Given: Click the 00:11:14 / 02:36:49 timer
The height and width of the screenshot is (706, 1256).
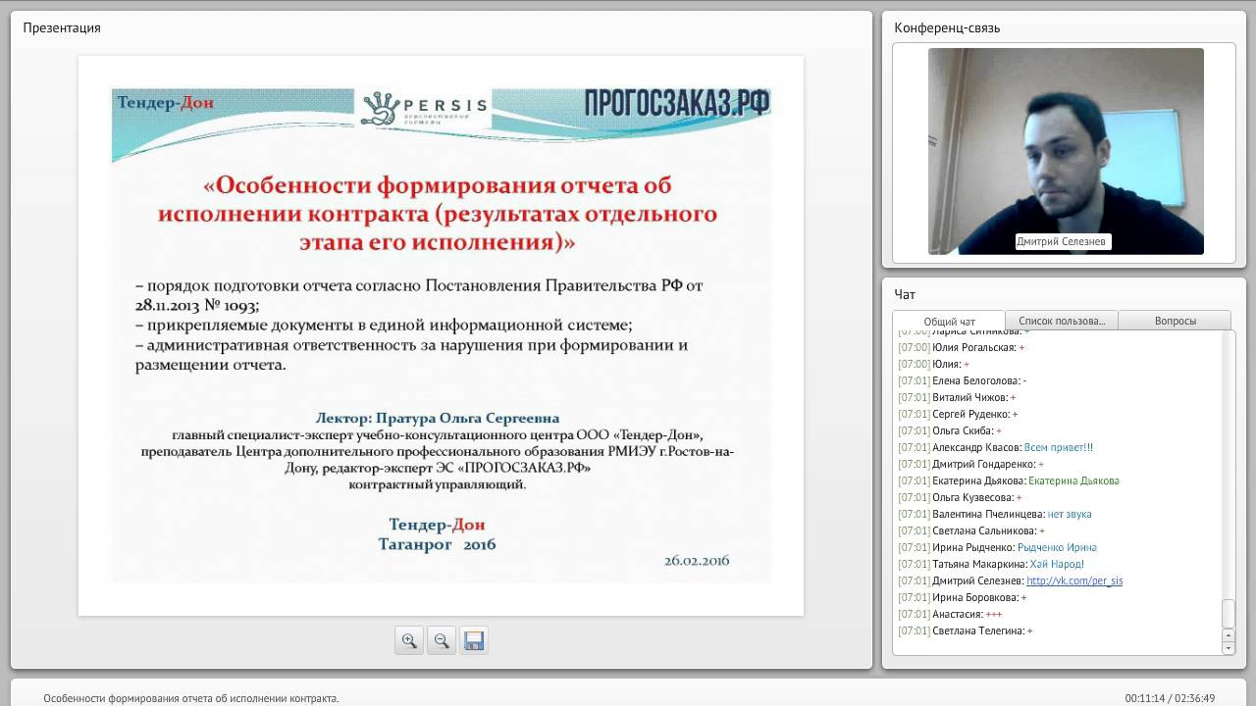Looking at the screenshot, I should coord(1170,698).
